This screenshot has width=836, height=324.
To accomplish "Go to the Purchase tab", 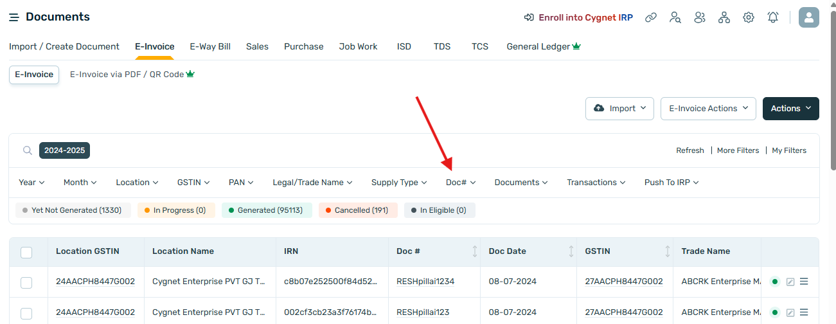I will pos(304,46).
